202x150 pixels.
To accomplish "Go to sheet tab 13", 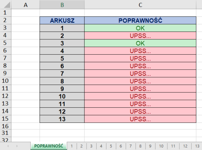I will click(x=197, y=146).
